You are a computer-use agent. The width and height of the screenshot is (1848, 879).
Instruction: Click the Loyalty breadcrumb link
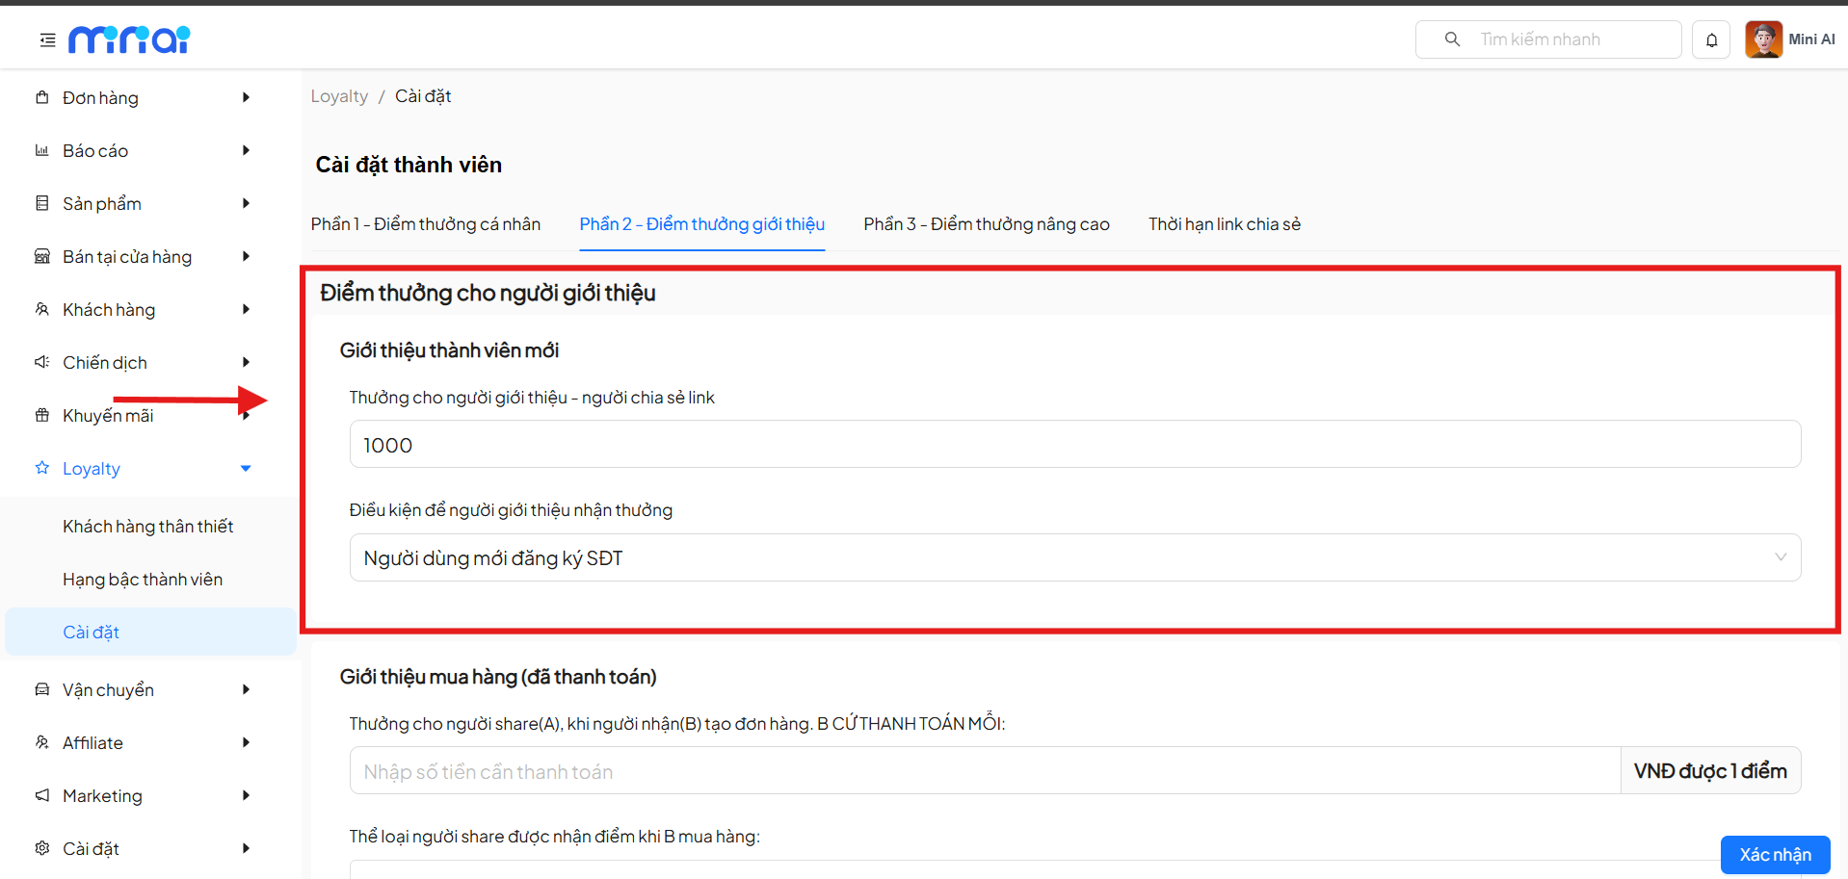pyautogui.click(x=339, y=96)
